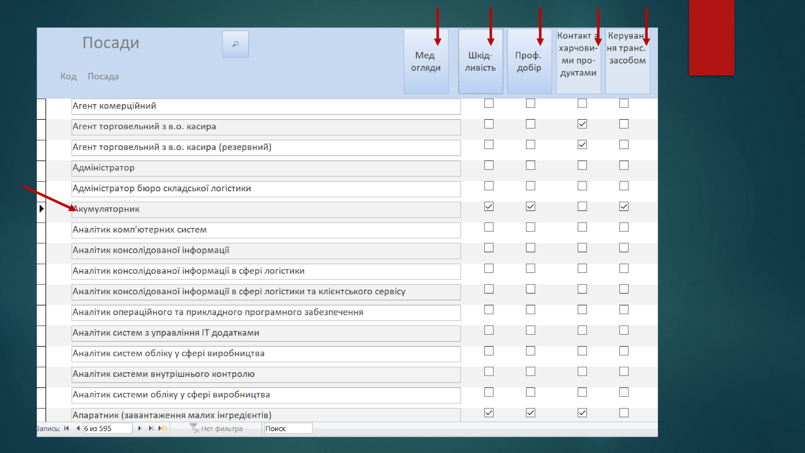The width and height of the screenshot is (805, 453).
Task: Select the Акумуляторник record selector arrow
Action: click(x=41, y=209)
